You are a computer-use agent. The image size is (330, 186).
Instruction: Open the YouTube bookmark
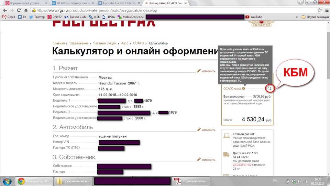pos(254,17)
